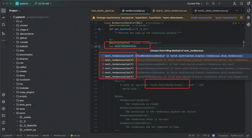This screenshot has width=252, height=138.
Task: Click the gutter implementations icon on line 47
Action: point(99,47)
